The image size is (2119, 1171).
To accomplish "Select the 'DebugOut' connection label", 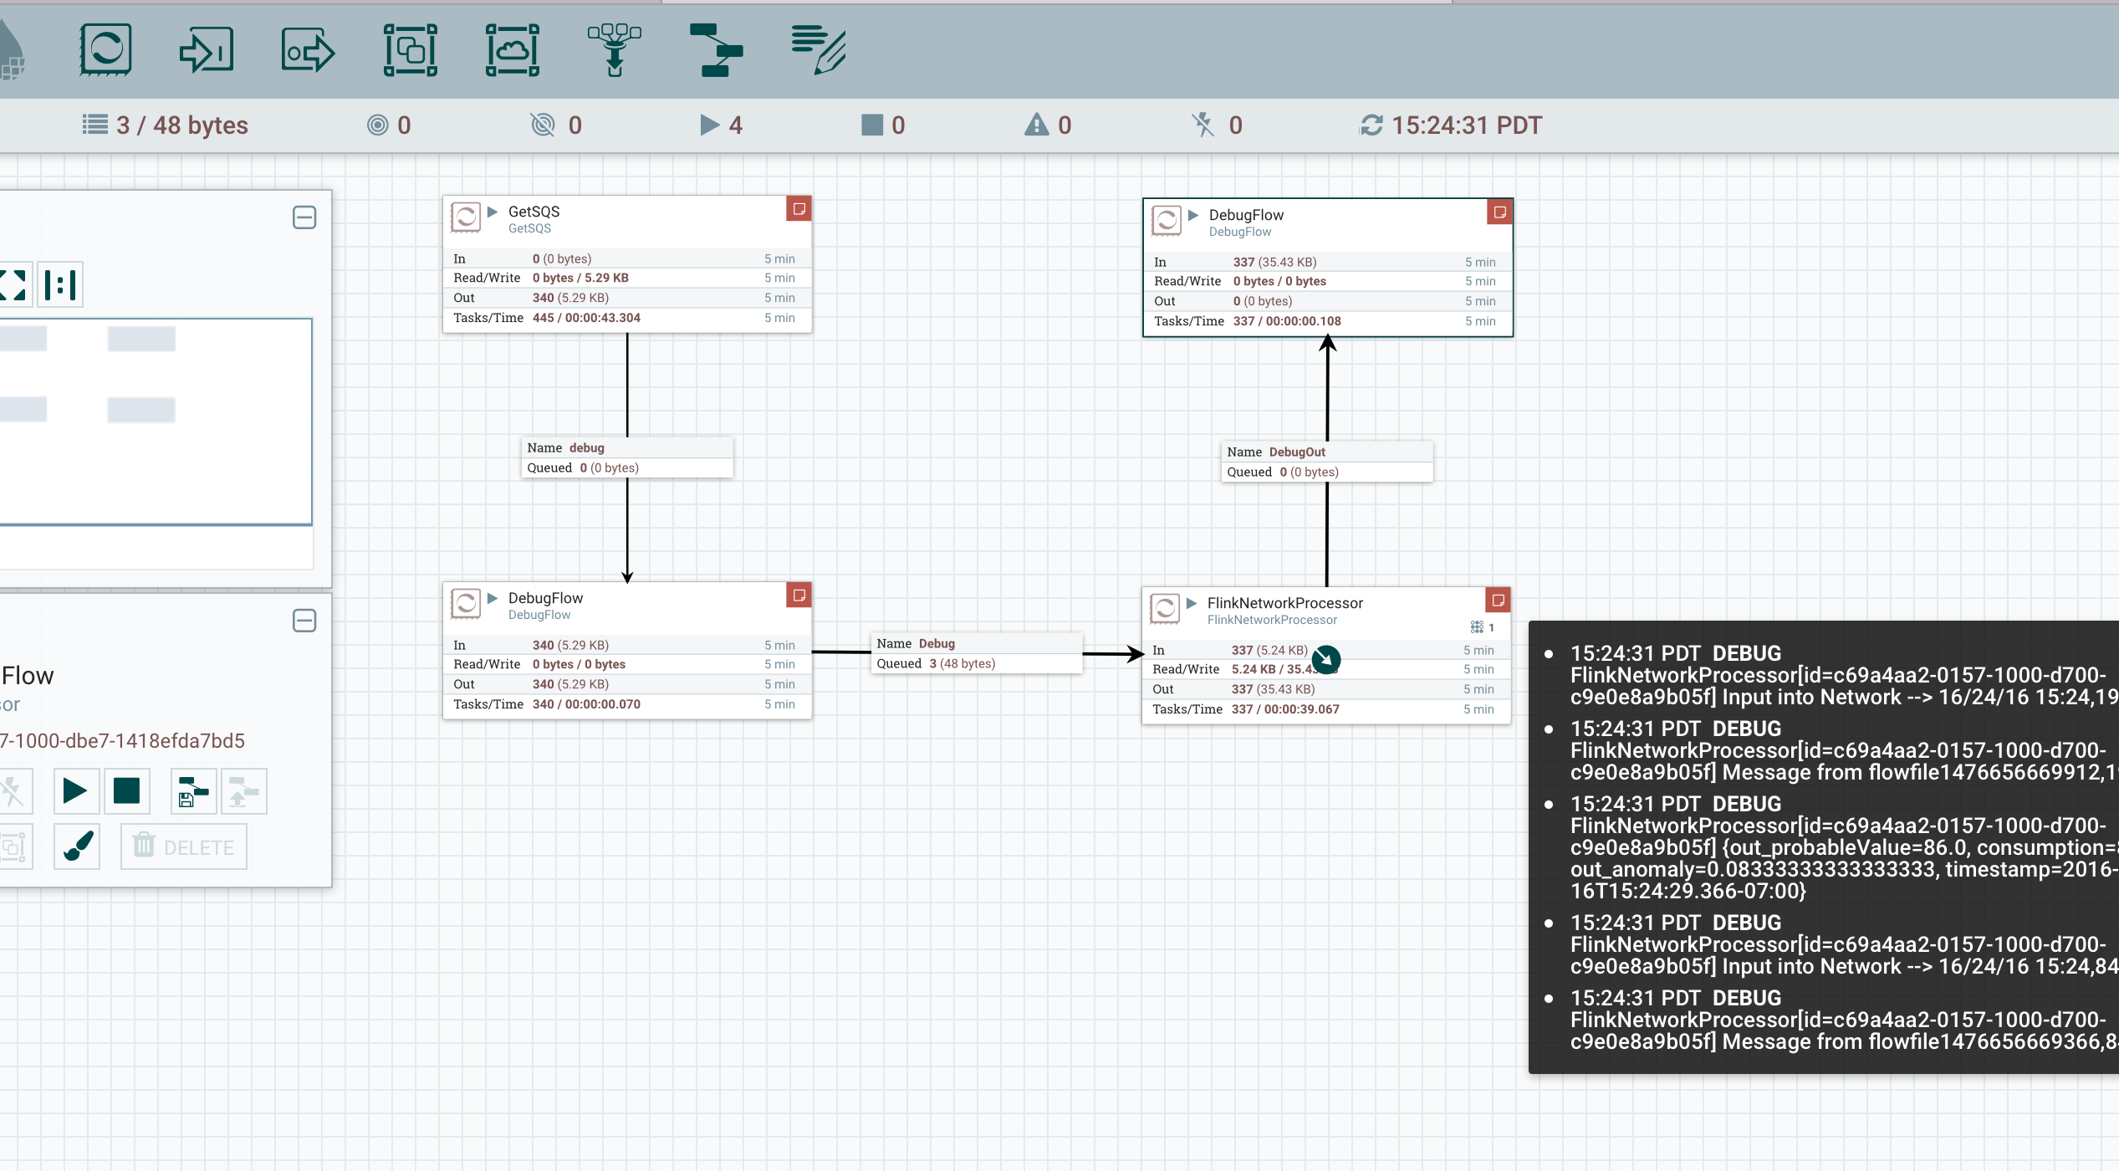I will coord(1327,462).
